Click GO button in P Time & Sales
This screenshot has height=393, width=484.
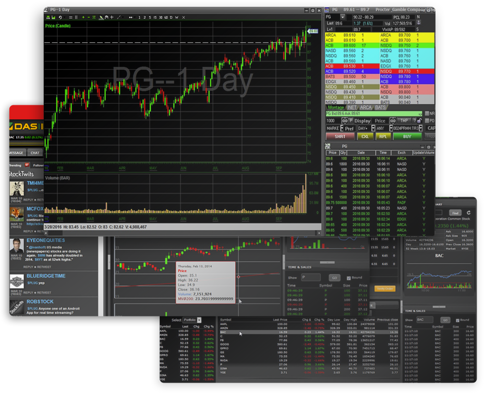point(335,278)
